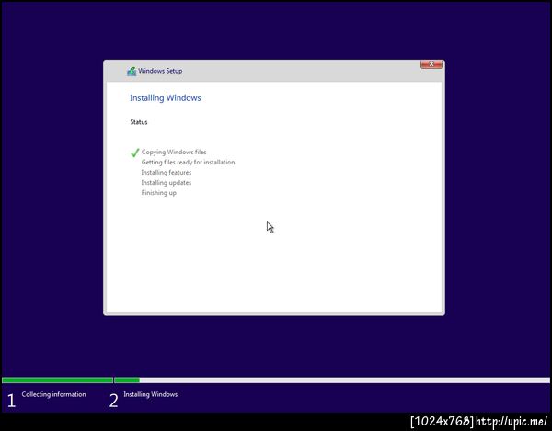Click the Installing Windows progress bar

point(332,380)
